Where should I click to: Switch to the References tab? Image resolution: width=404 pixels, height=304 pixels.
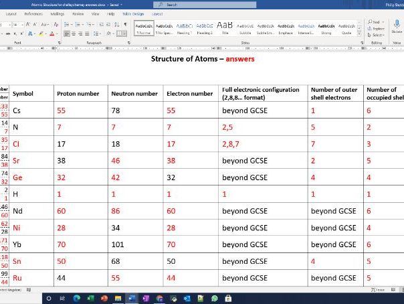[x=33, y=13]
